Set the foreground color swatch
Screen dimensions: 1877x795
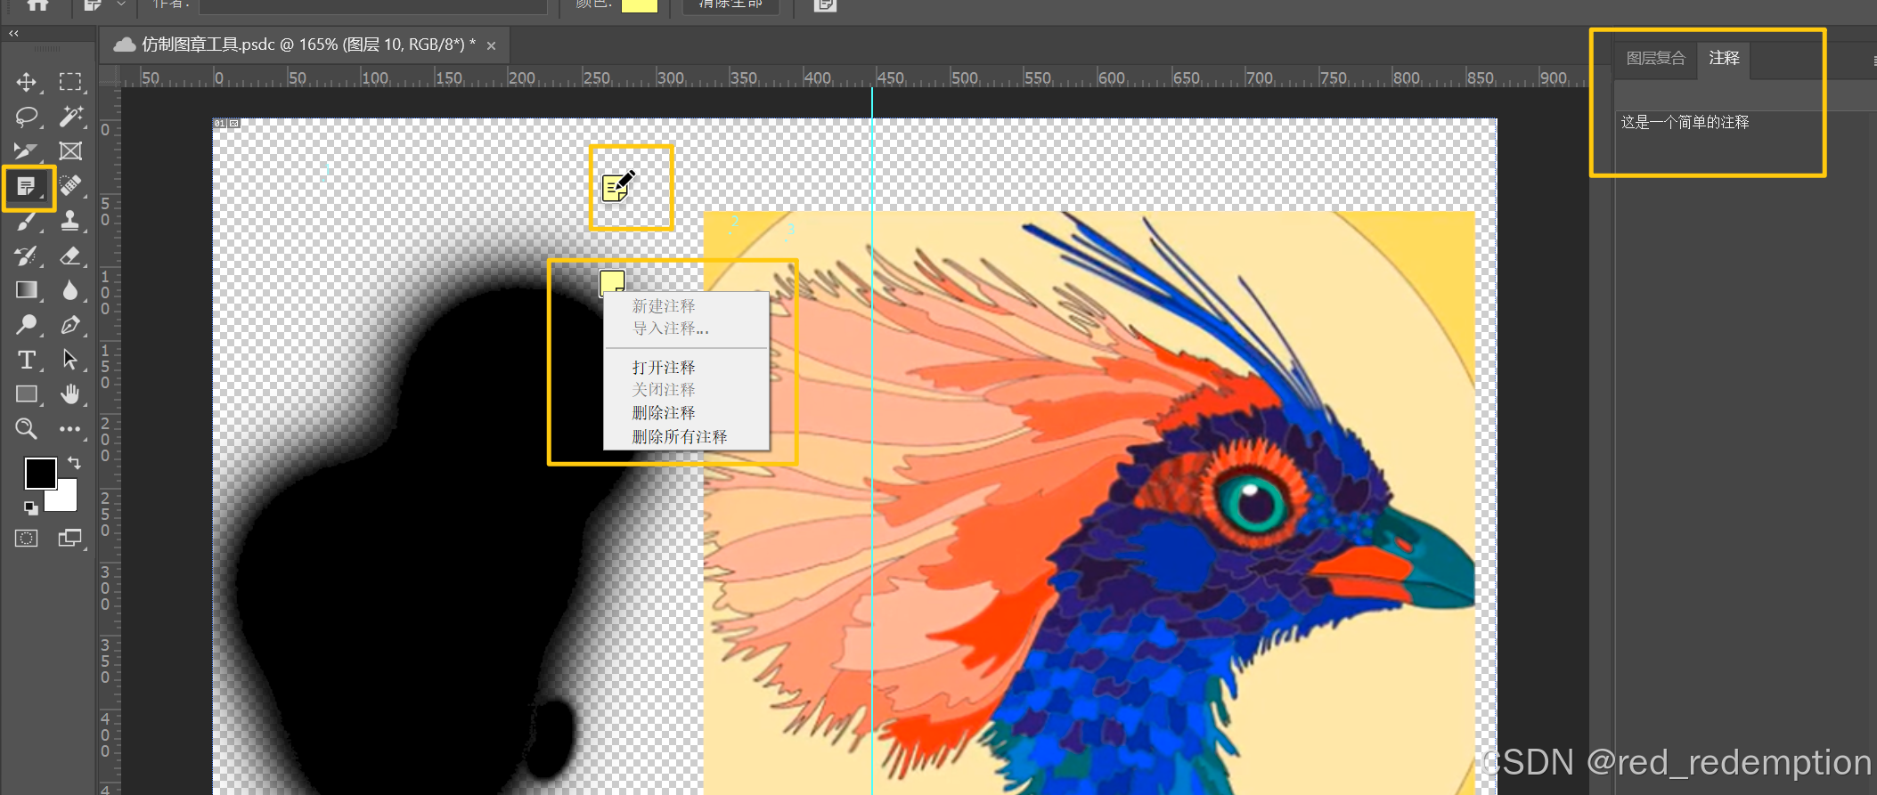[x=40, y=474]
